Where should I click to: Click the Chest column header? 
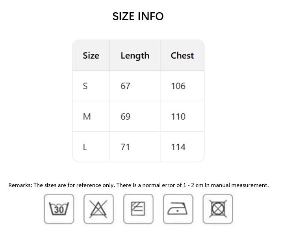(182, 56)
